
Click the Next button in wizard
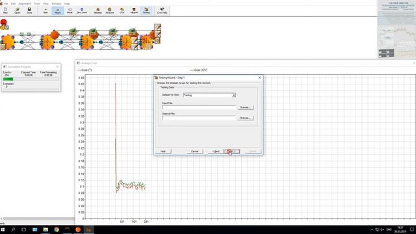tap(231, 151)
